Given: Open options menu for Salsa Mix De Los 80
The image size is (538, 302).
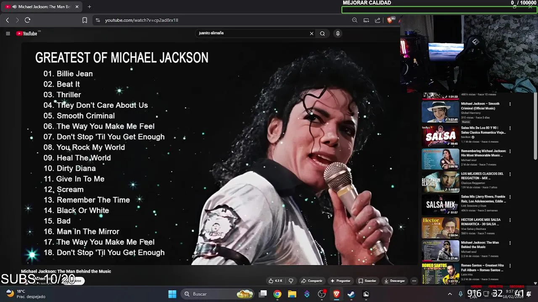Looking at the screenshot, I should tap(510, 128).
